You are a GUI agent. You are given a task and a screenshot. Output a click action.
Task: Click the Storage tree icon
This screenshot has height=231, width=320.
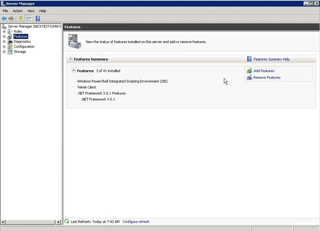10,52
